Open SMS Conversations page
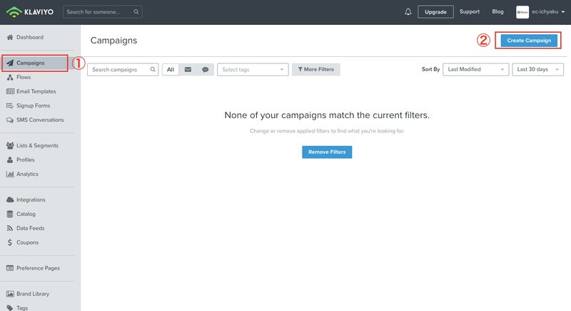571x311 pixels. tap(40, 120)
